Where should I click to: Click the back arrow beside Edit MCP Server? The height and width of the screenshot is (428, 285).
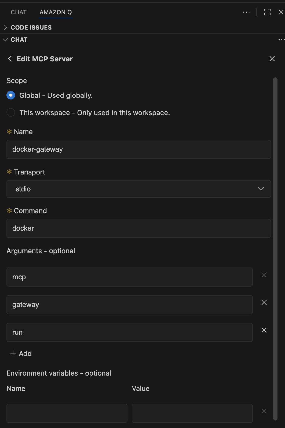10,59
